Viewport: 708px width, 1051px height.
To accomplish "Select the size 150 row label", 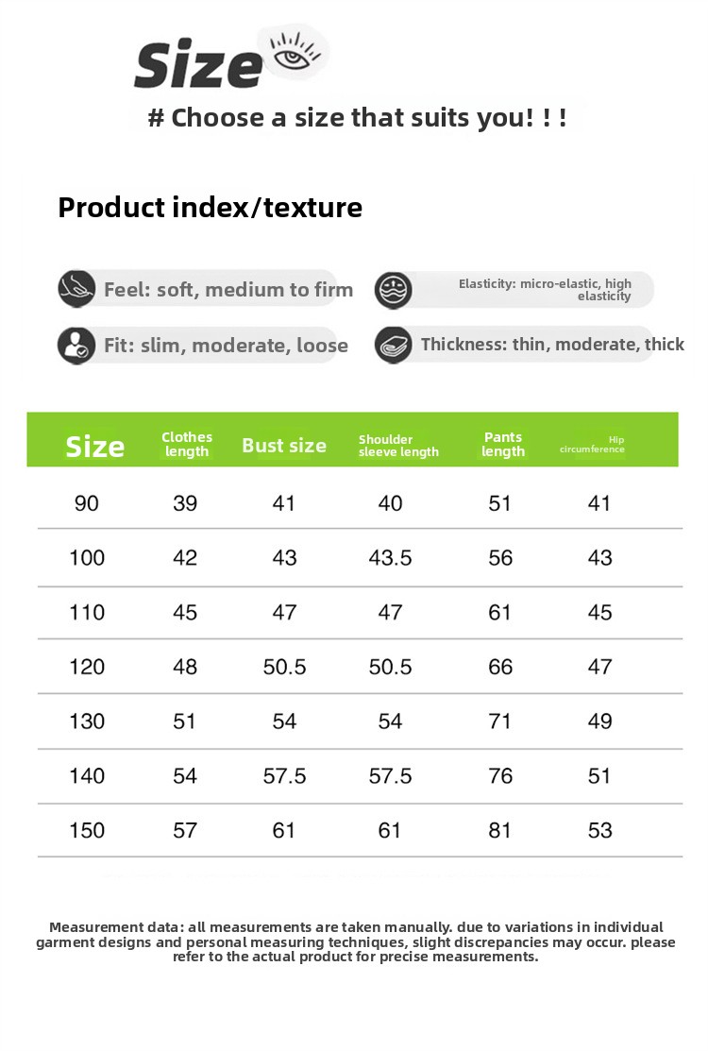I will [x=87, y=830].
